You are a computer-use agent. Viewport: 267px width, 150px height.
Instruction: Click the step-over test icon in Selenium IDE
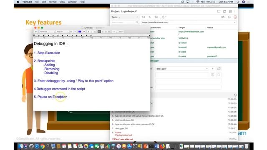point(156,17)
